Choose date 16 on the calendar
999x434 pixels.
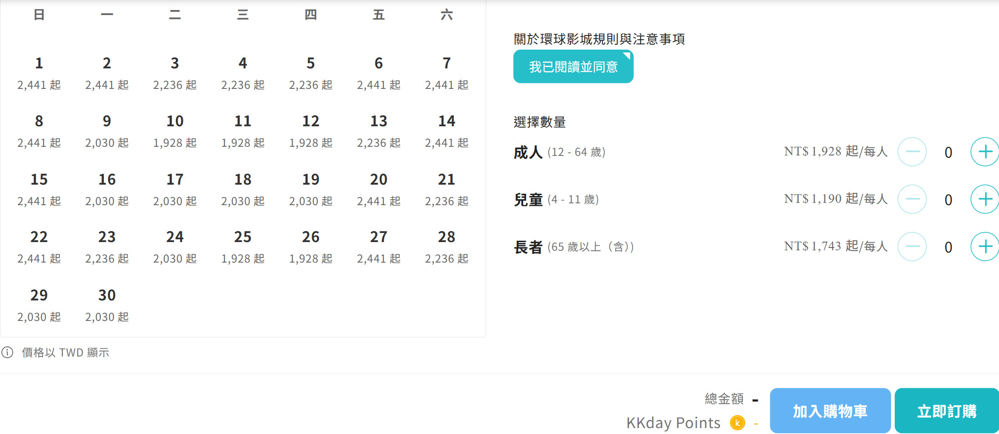click(107, 189)
